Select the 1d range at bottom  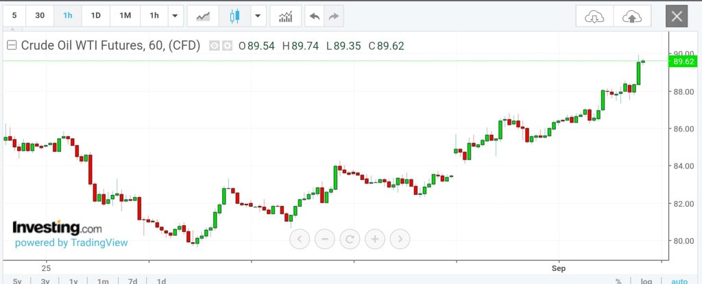[x=162, y=281]
